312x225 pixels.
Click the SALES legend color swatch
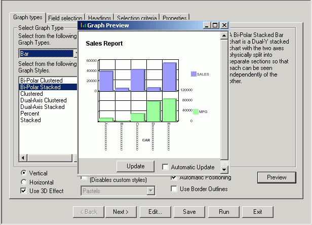pyautogui.click(x=193, y=74)
